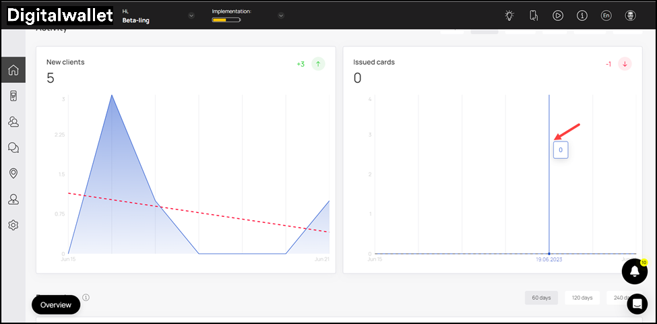Open the clients icon in sidebar
Image resolution: width=657 pixels, height=324 pixels.
(13, 122)
